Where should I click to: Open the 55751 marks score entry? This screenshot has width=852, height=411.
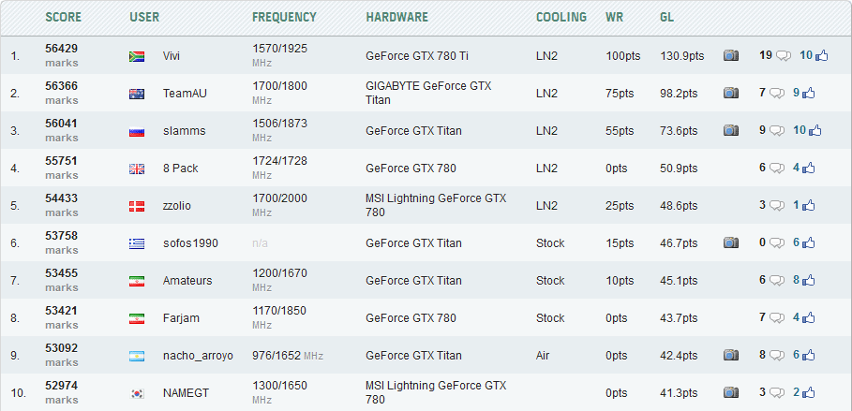[62, 168]
